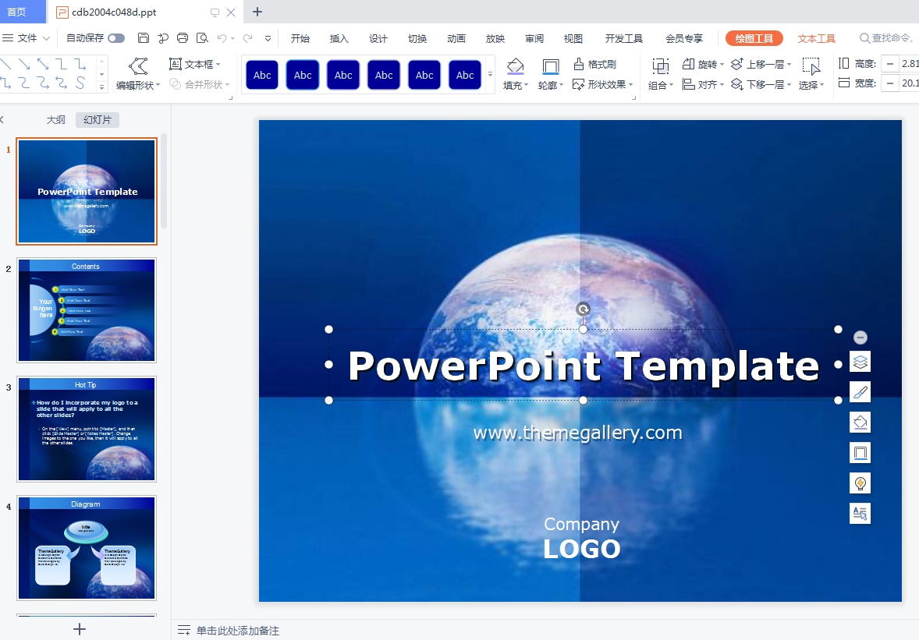Decrease 宽度 width with the minus button
Screen dimensions: 919x640
click(x=890, y=83)
